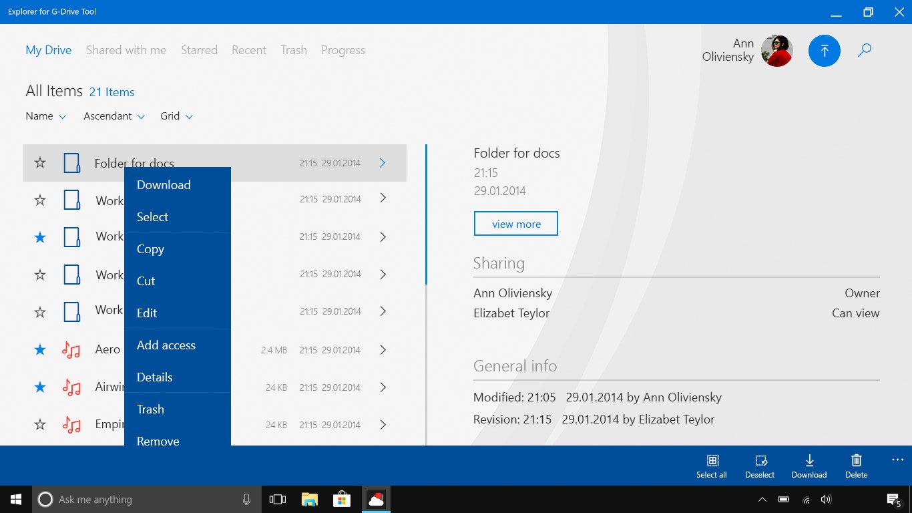Choose Download from the context menu
The image size is (912, 513).
coord(178,185)
